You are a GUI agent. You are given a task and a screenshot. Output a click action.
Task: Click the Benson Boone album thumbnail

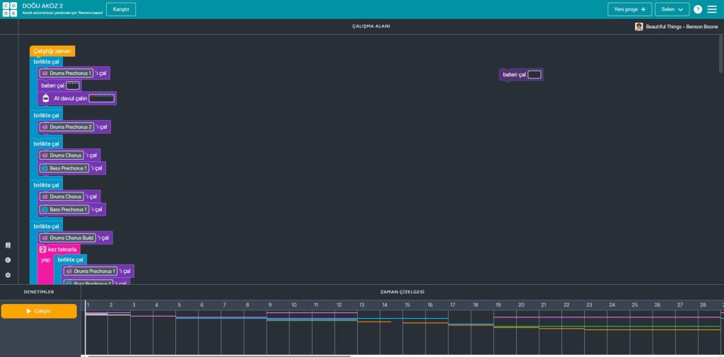[639, 26]
